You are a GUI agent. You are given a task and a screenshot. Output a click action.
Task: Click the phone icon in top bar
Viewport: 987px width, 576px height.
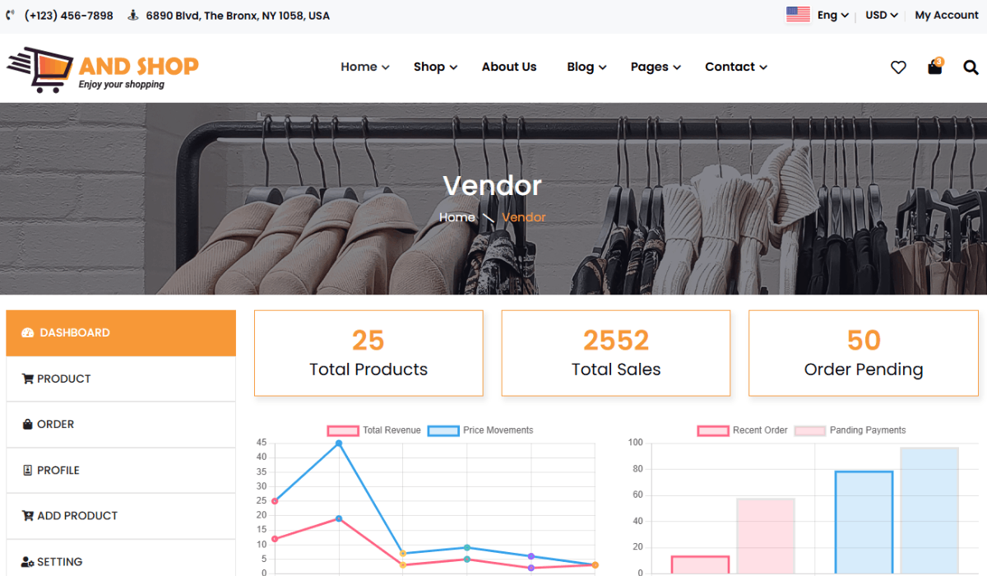(x=11, y=16)
